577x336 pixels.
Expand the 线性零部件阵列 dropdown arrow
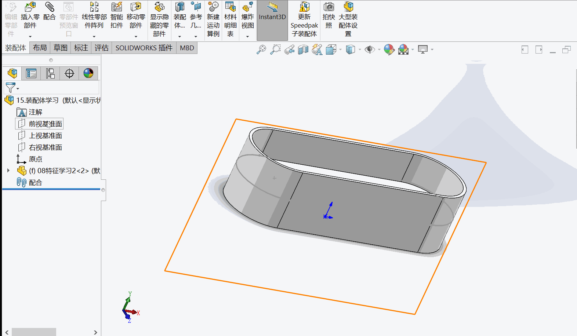94,36
